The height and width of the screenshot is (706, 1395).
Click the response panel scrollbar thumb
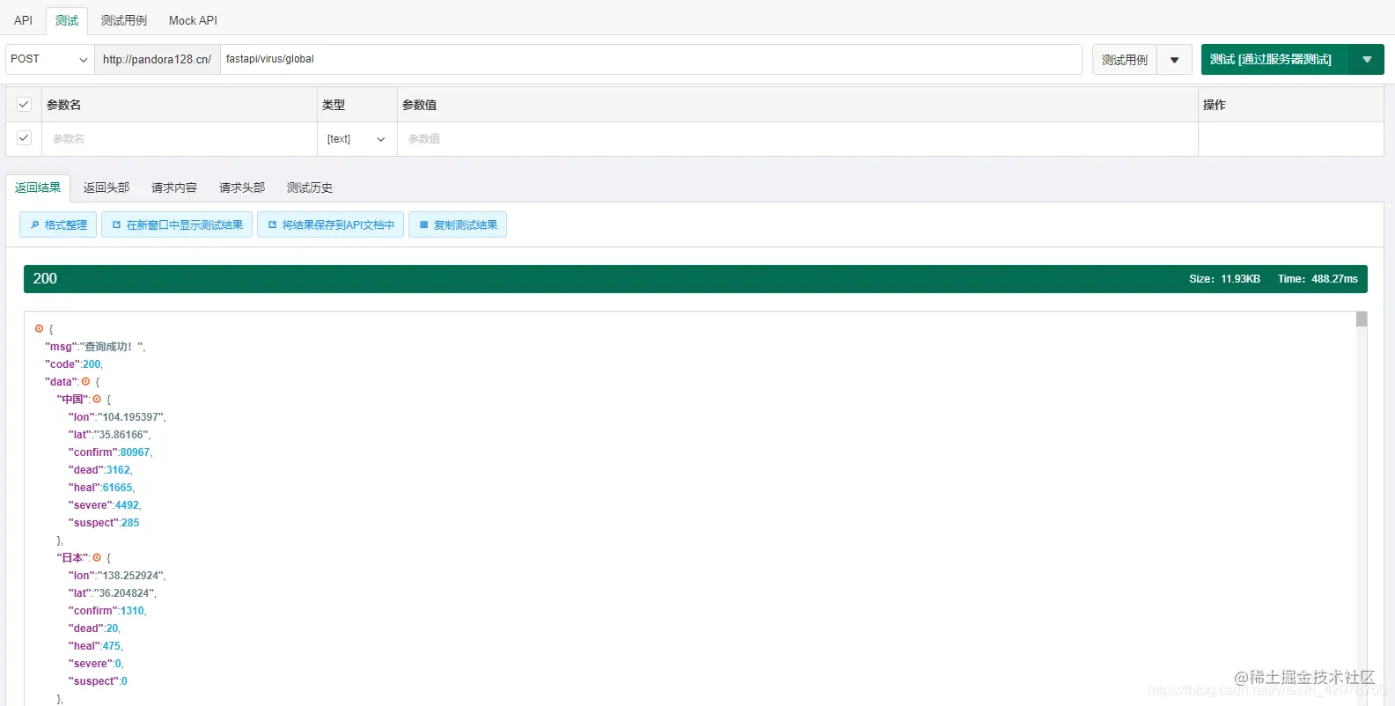(x=1362, y=319)
